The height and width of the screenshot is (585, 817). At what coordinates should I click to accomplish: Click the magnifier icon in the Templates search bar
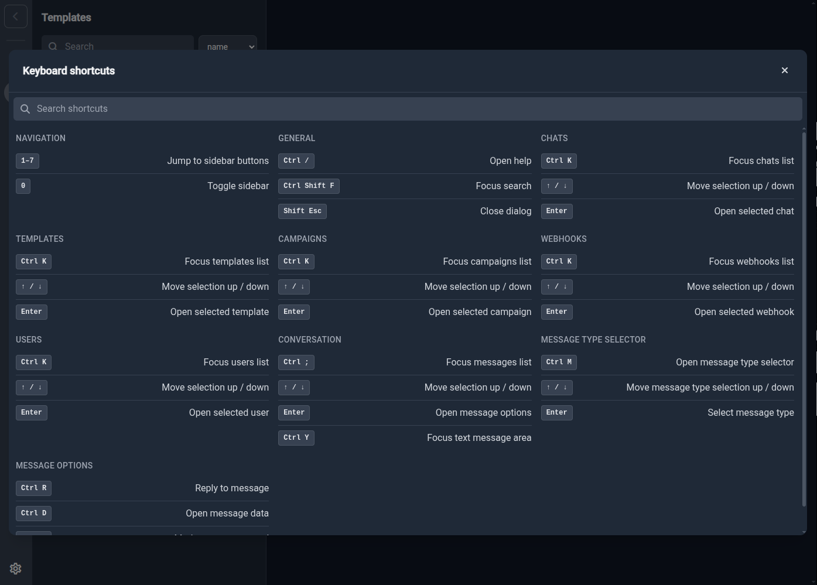coord(52,46)
